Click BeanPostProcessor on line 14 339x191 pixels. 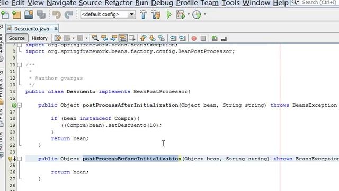pos(160,92)
